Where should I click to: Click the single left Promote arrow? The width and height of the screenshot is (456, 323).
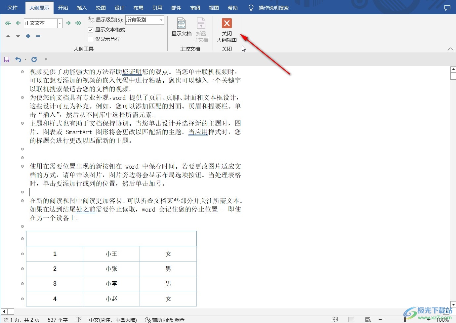point(18,23)
